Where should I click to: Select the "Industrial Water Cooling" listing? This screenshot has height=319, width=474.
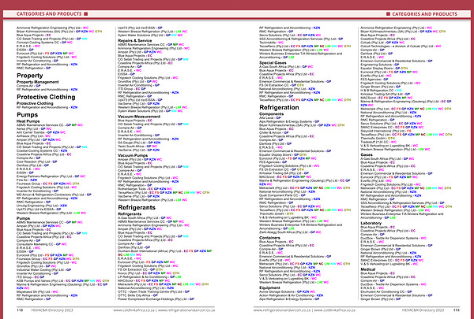[44, 270]
